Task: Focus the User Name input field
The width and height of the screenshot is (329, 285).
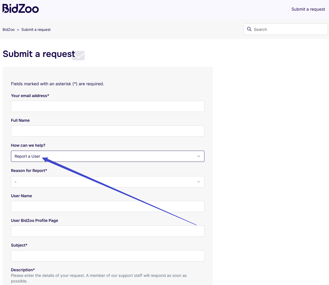Action: (107, 206)
